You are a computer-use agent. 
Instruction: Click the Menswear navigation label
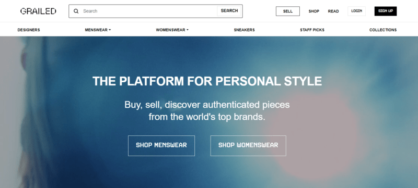tap(96, 30)
